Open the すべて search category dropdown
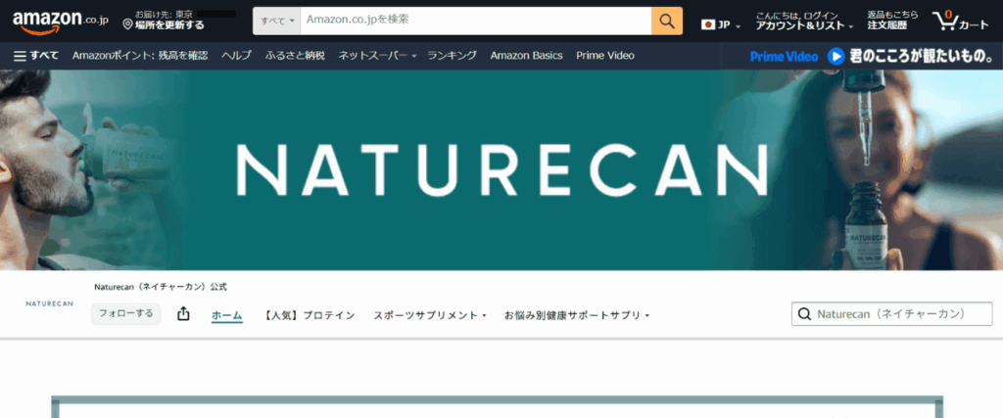Image resolution: width=1003 pixels, height=418 pixels. (x=277, y=22)
